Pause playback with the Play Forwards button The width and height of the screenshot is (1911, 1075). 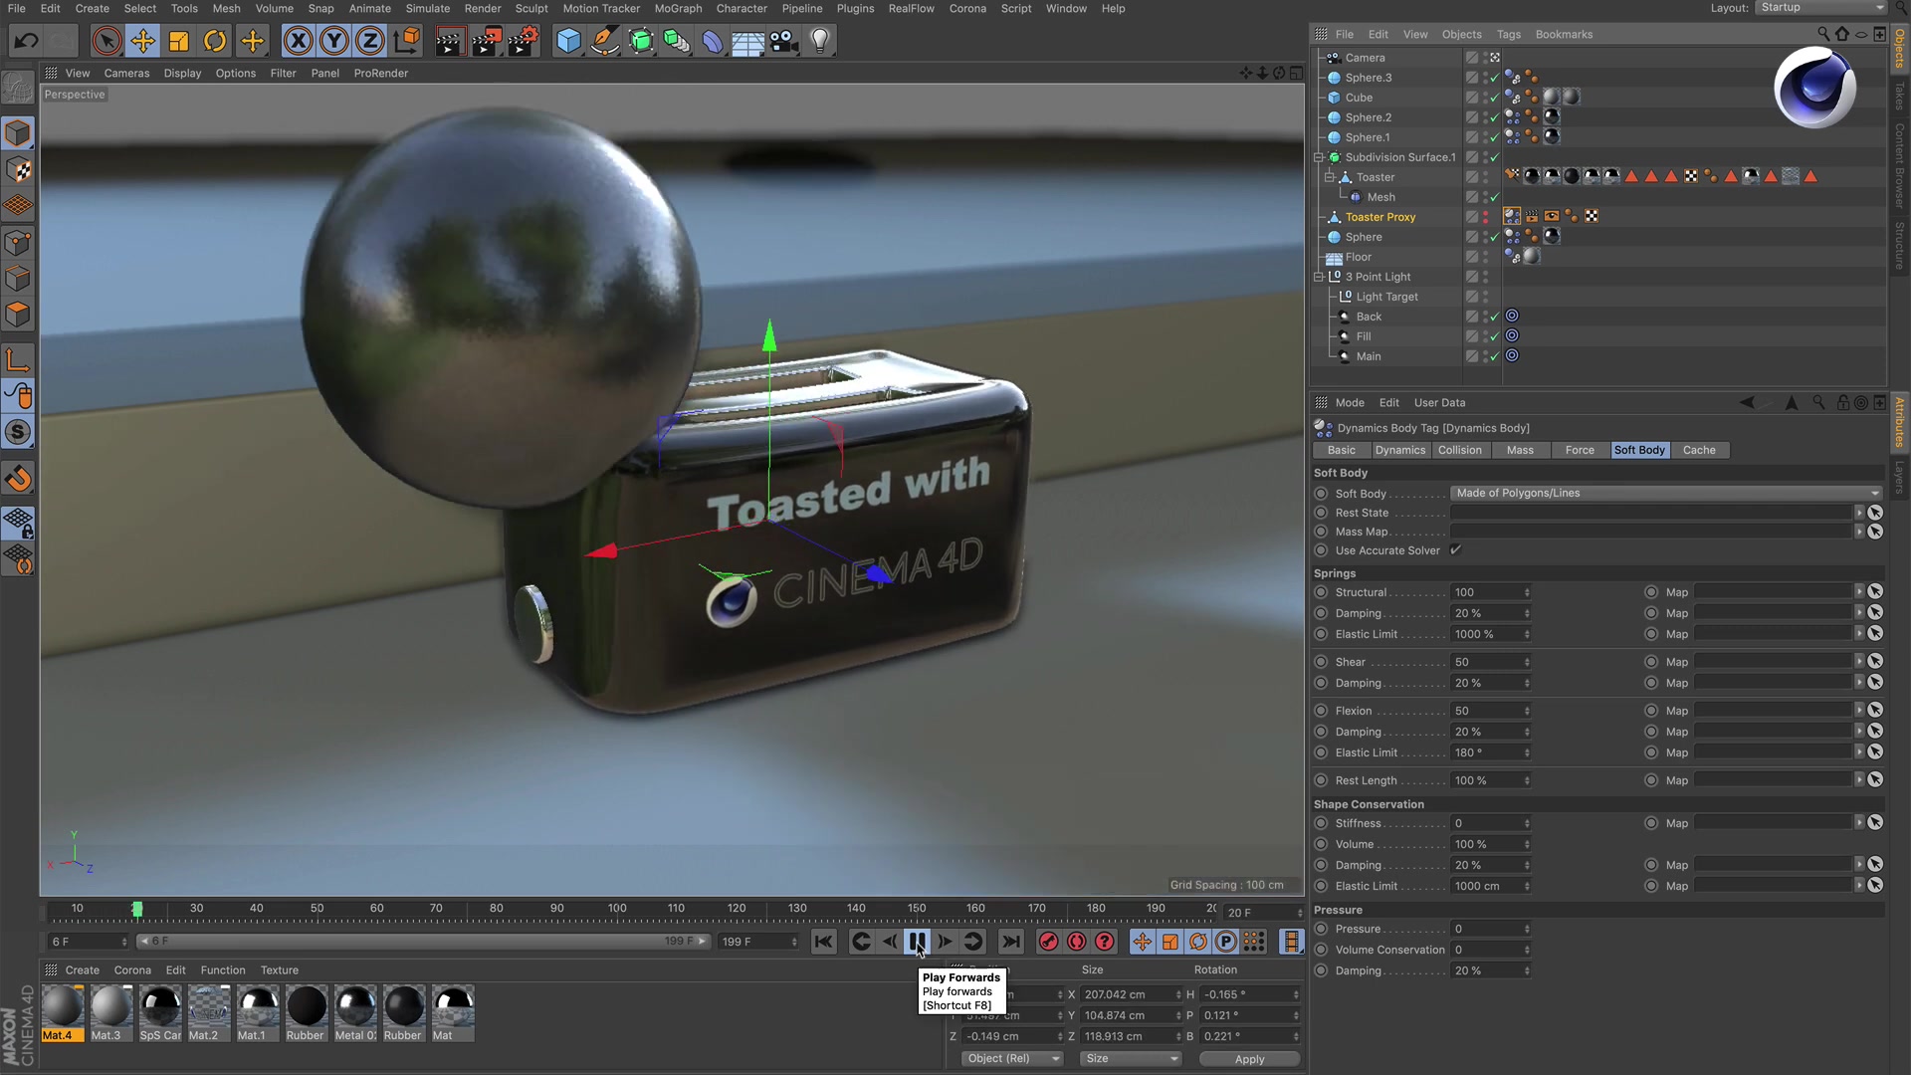pos(917,942)
